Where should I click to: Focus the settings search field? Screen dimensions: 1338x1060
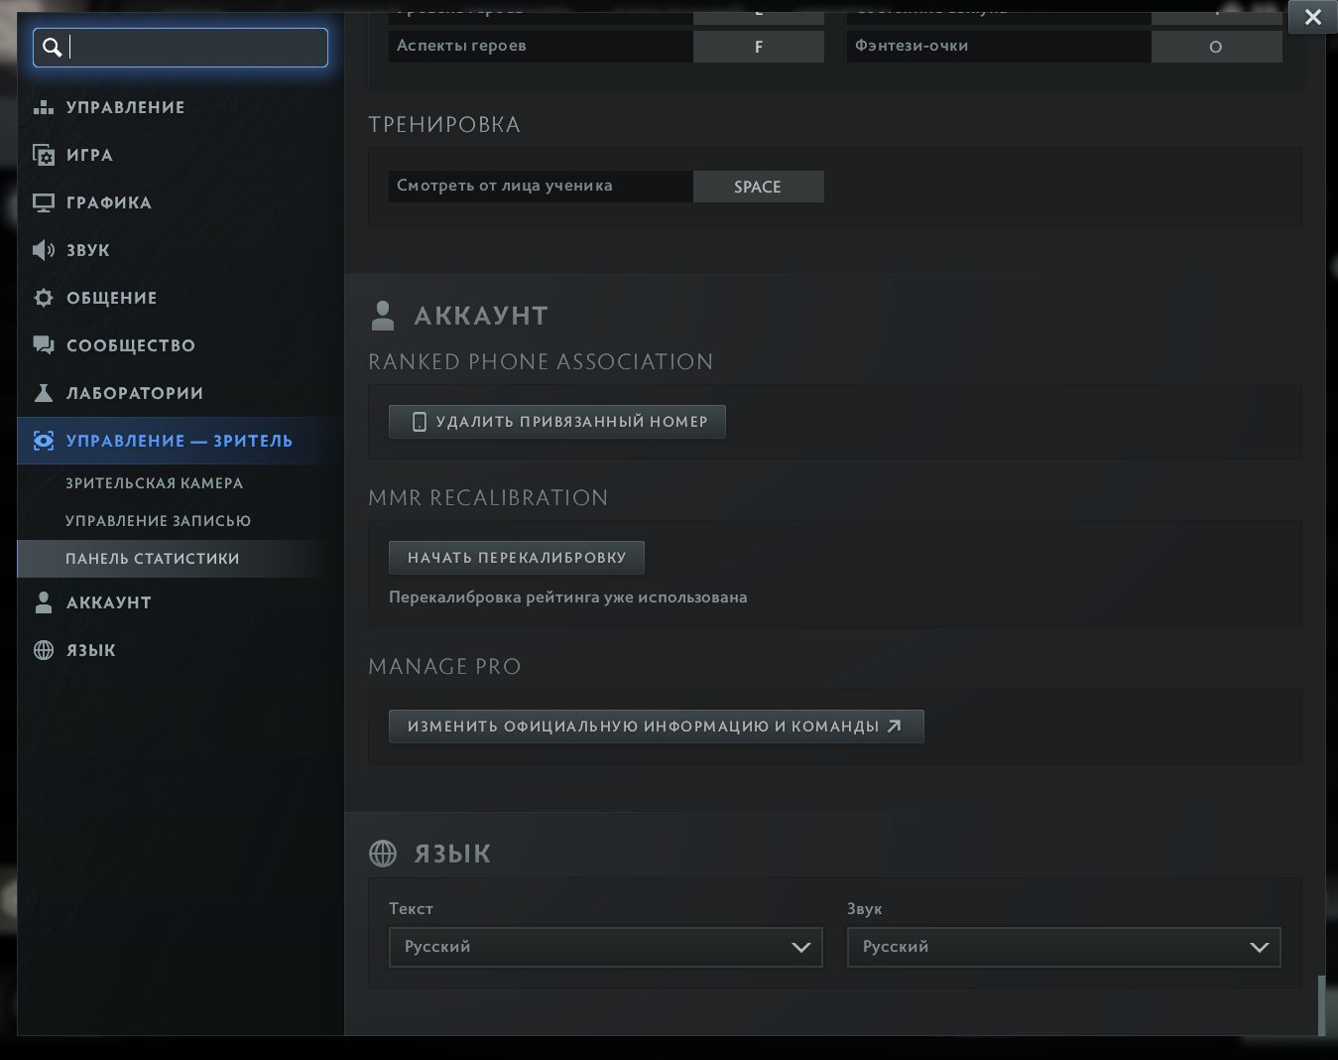click(x=181, y=48)
